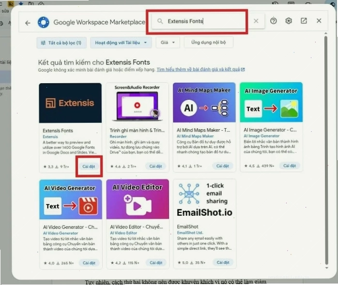Open 'Tìm hiểu thêm về bài đánh giá' link
338x285 pixels.
(200, 69)
